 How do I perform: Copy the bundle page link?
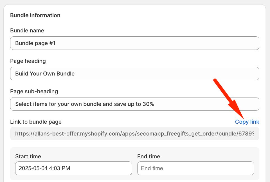pos(247,122)
